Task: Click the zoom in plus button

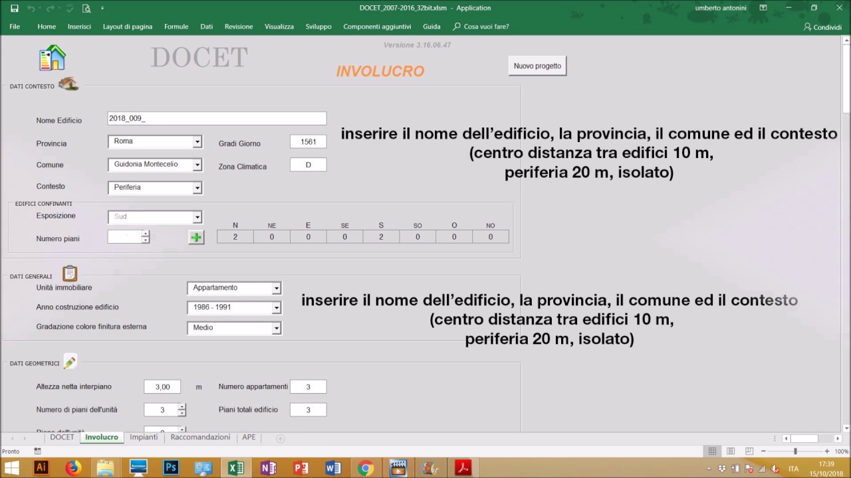Action: 827,451
